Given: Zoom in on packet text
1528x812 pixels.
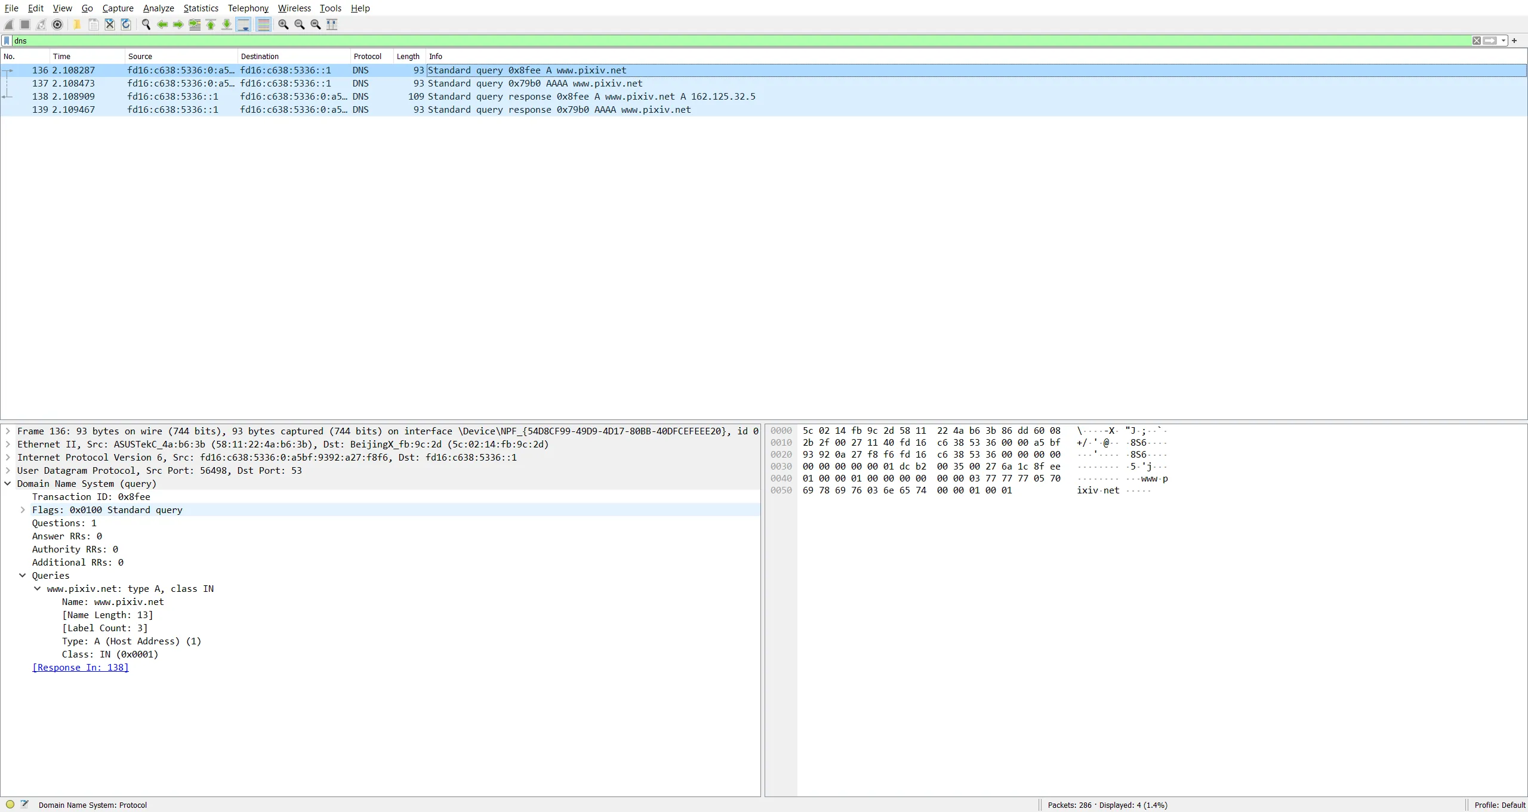Looking at the screenshot, I should (x=284, y=24).
